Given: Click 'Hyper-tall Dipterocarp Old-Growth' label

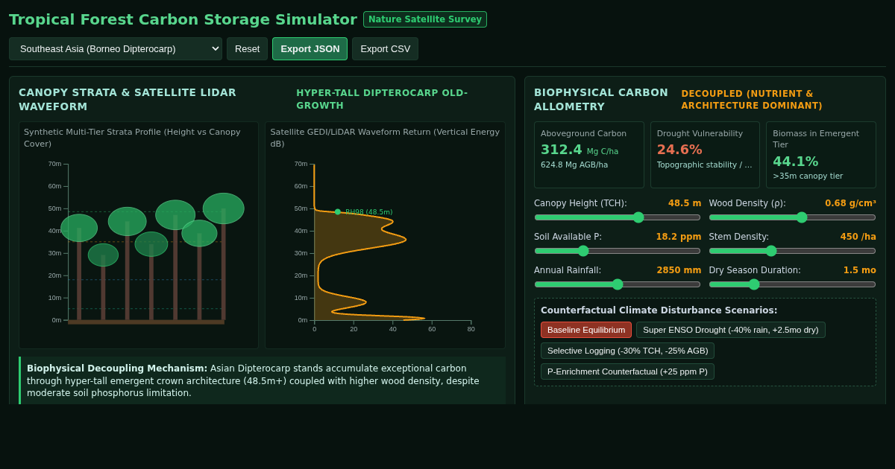Looking at the screenshot, I should pos(382,99).
